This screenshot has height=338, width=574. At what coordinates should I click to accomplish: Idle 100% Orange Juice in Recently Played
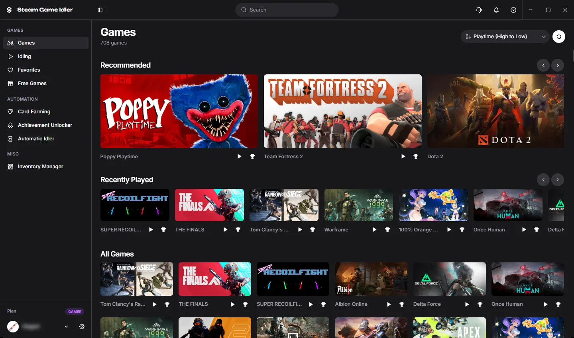coord(449,230)
